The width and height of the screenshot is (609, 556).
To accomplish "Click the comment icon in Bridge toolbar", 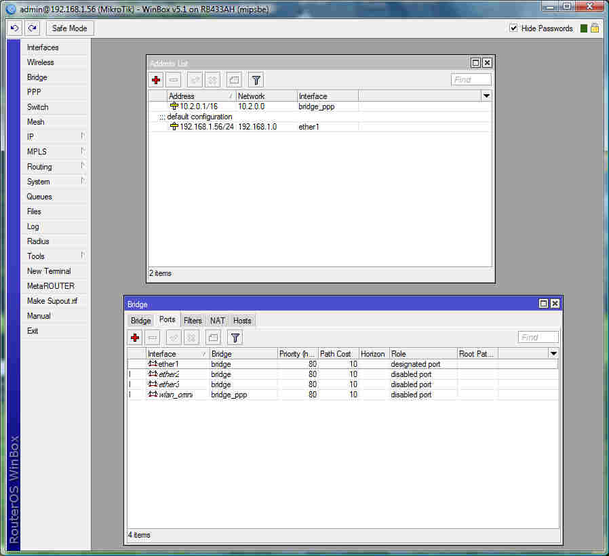I will point(213,338).
